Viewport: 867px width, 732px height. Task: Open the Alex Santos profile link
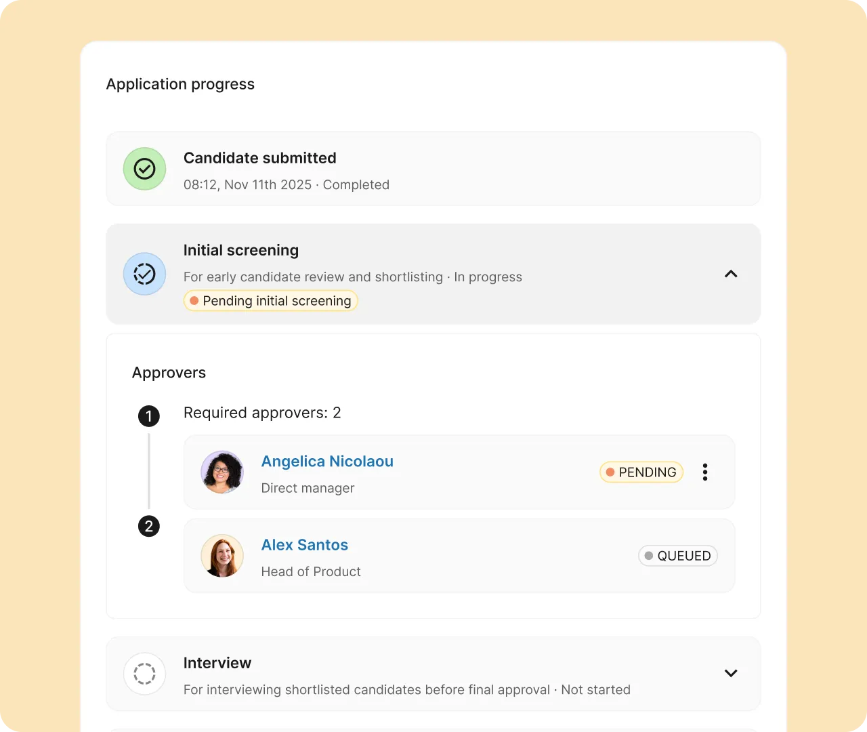tap(305, 545)
